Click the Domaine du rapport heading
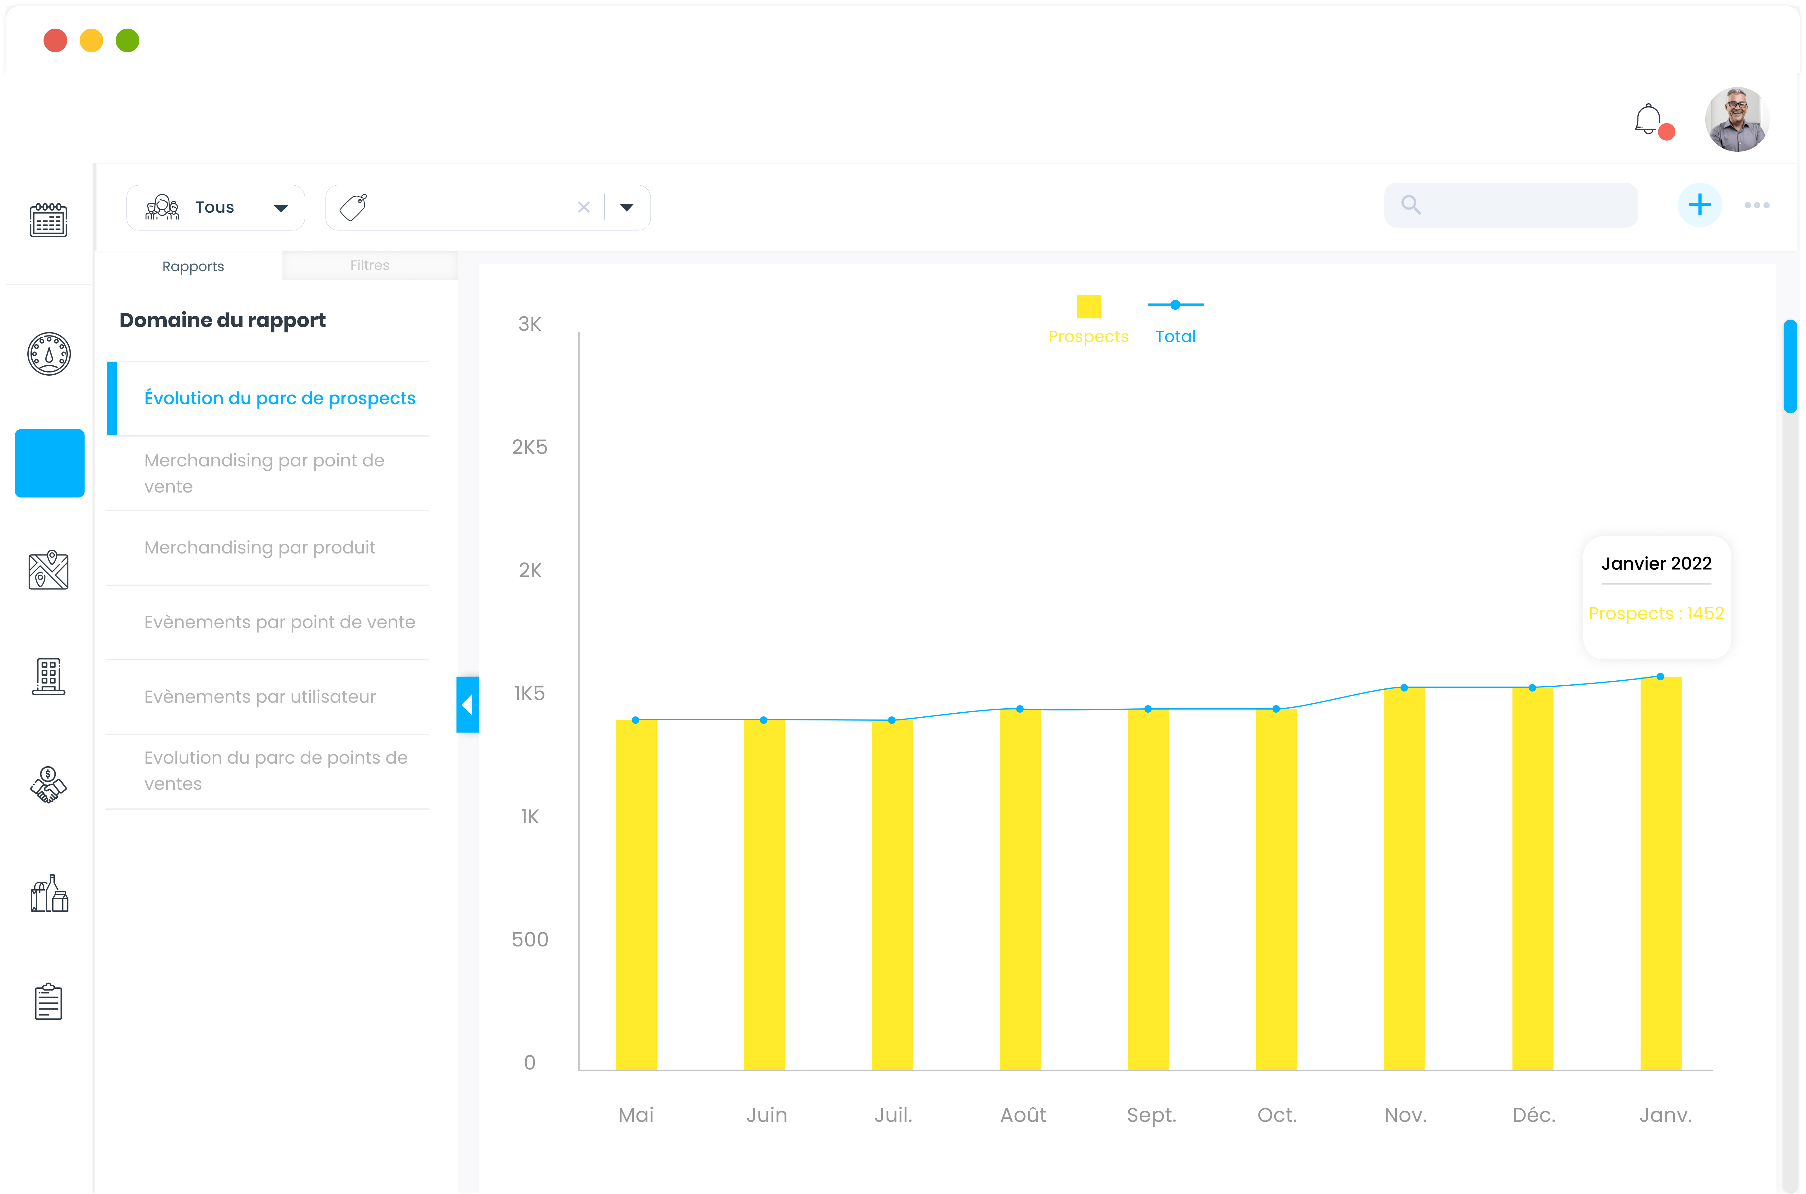This screenshot has width=1806, height=1194. (x=222, y=321)
